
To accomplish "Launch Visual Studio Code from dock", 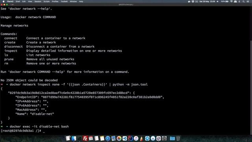I will click(x=124, y=138).
